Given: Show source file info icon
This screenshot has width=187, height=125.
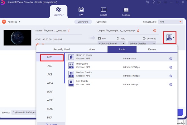Looking at the screenshot, I should (x=69, y=30).
